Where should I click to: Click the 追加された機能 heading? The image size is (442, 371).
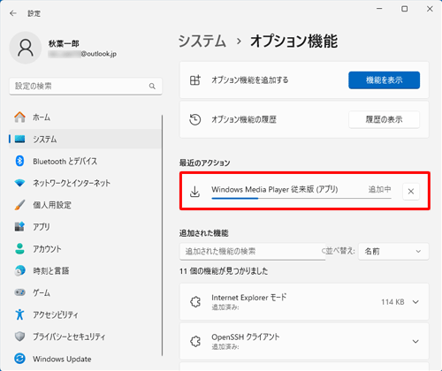[204, 233]
